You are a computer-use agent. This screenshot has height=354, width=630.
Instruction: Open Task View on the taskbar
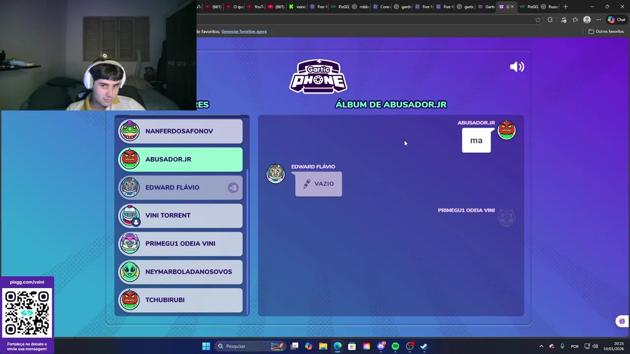[x=294, y=346]
